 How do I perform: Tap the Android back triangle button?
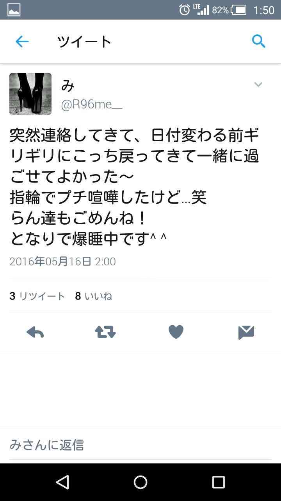[x=62, y=482]
